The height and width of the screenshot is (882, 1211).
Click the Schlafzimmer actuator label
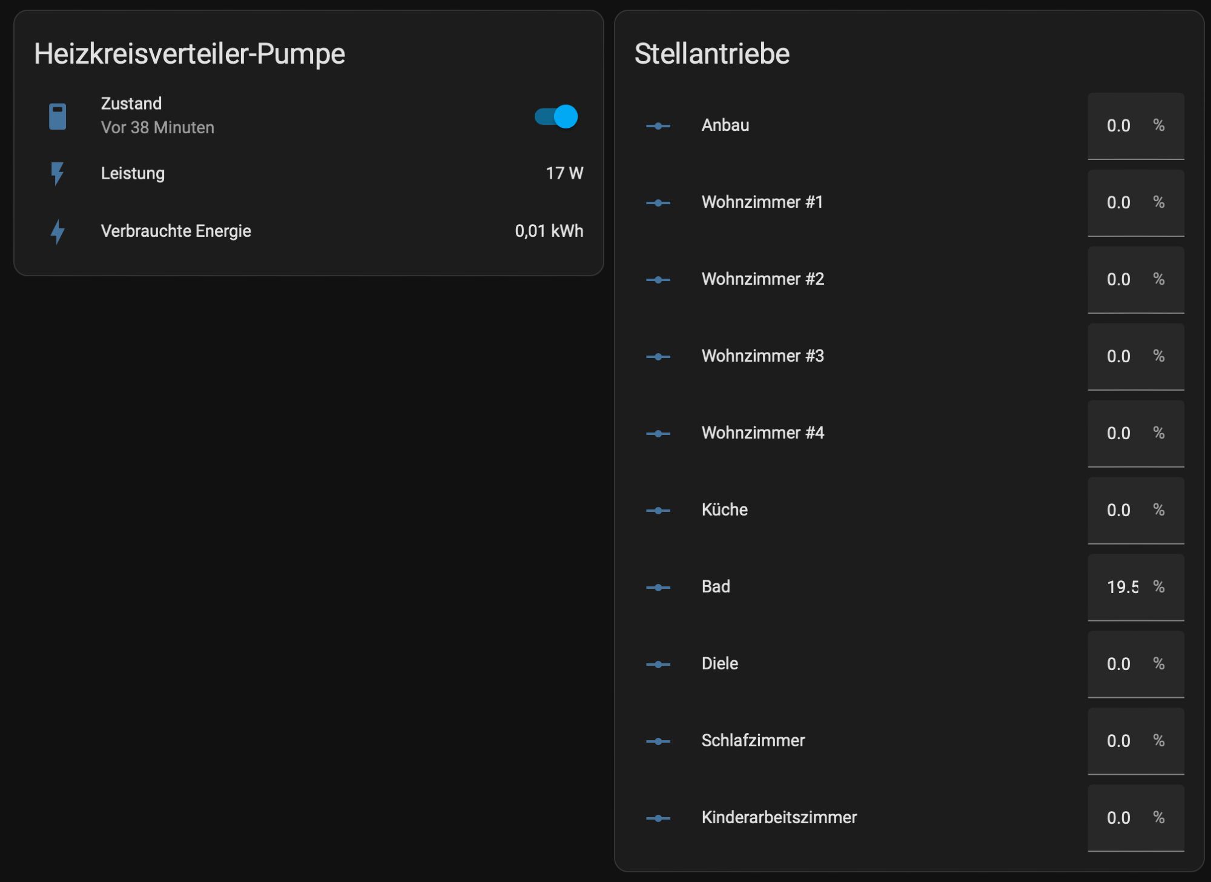[753, 741]
